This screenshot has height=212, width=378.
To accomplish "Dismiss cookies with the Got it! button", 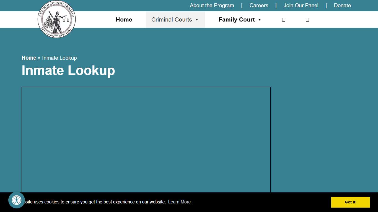I will click(350, 202).
